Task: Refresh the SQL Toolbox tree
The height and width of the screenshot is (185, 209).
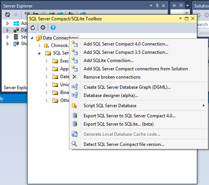Action: click(x=33, y=28)
